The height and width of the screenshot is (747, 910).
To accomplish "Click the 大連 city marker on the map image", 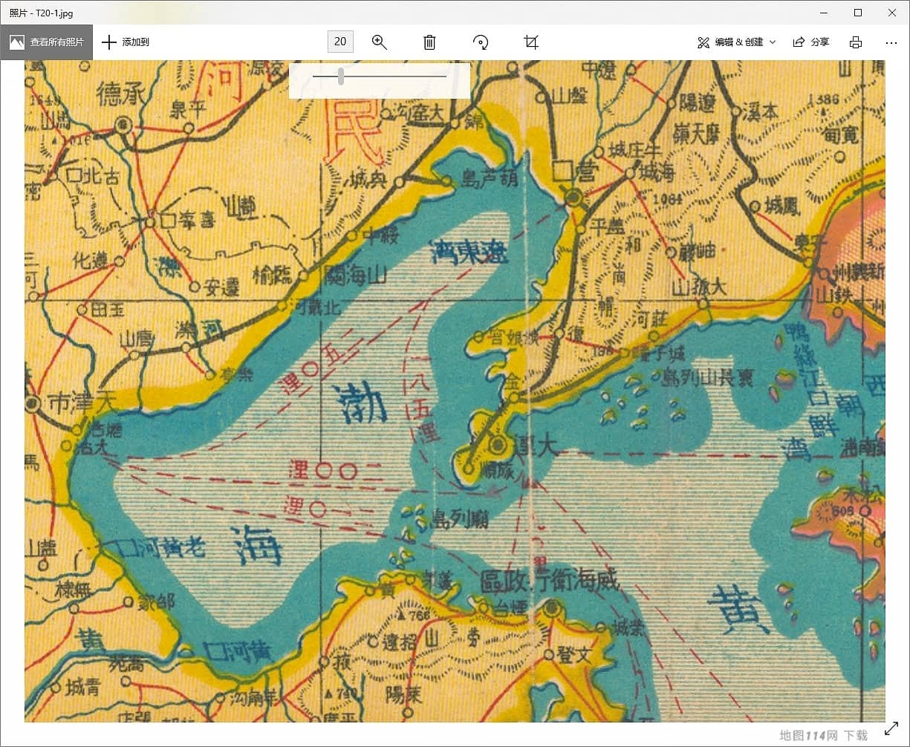I will pyautogui.click(x=498, y=445).
